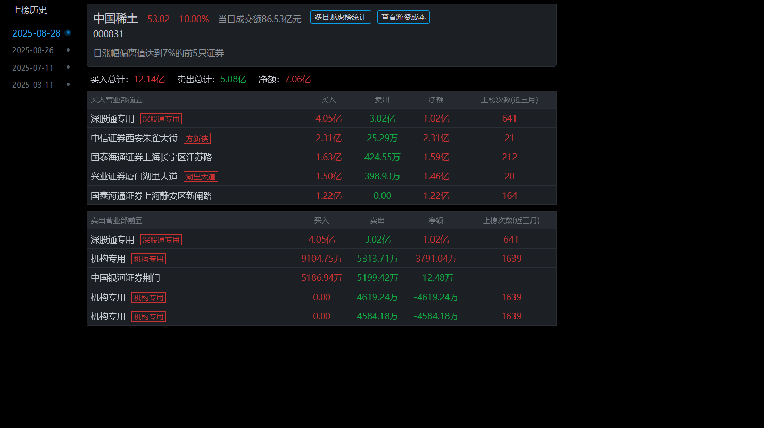Image resolution: width=764 pixels, height=428 pixels.
Task: Click the 净额 total 7.06亿
Action: [x=297, y=79]
